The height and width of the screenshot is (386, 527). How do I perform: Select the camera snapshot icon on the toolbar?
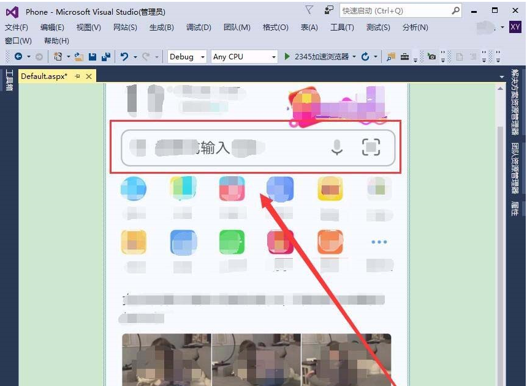click(432, 56)
